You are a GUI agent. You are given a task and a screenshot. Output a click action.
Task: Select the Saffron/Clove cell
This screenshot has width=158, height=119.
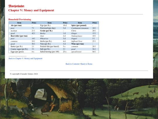(77, 41)
